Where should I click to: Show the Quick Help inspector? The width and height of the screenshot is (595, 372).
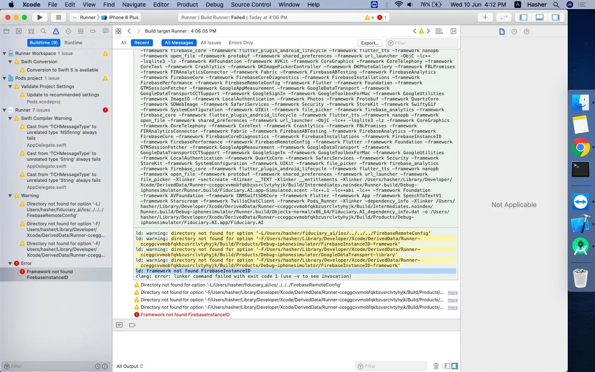pyautogui.click(x=526, y=31)
